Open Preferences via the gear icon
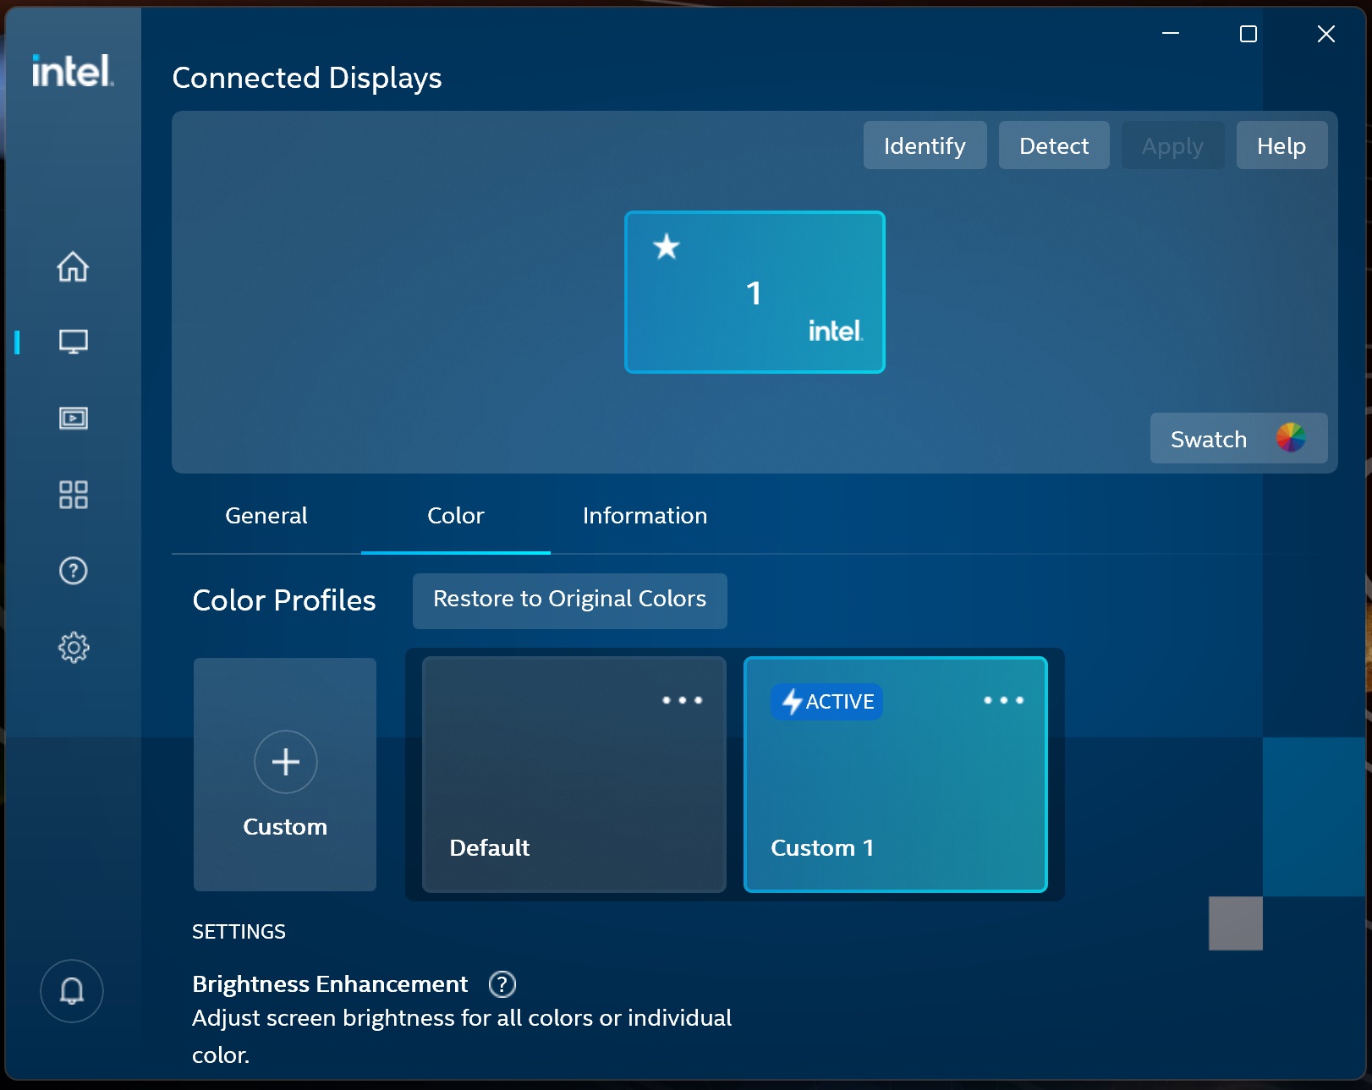Image resolution: width=1372 pixels, height=1090 pixels. [73, 647]
